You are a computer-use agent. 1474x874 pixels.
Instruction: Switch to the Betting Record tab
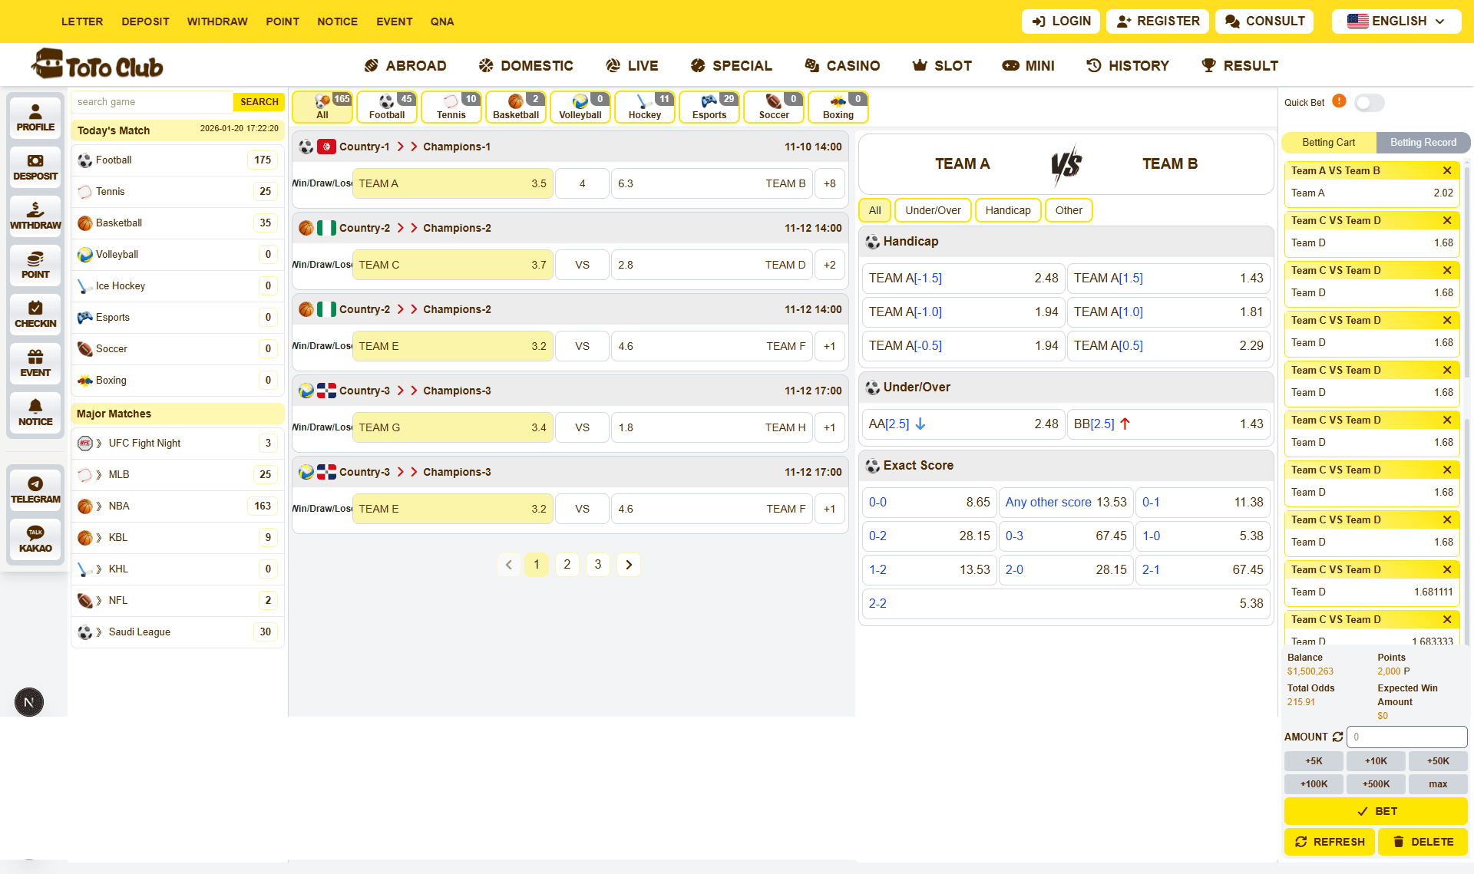coord(1423,143)
